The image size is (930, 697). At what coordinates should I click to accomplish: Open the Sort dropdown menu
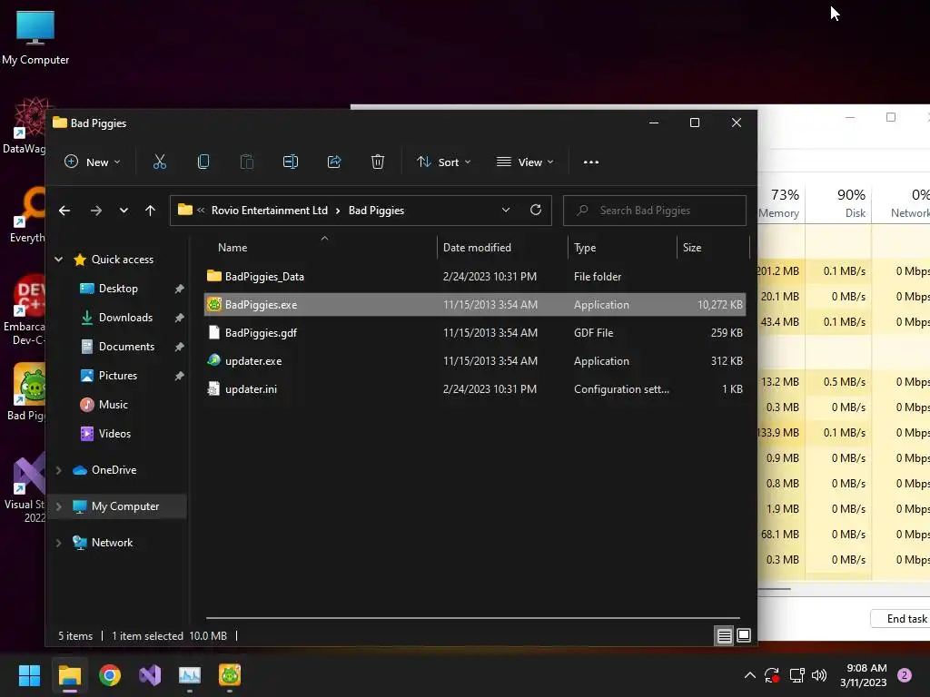tap(443, 162)
